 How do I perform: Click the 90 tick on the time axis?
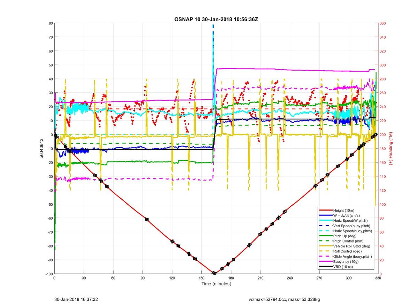[142, 278]
